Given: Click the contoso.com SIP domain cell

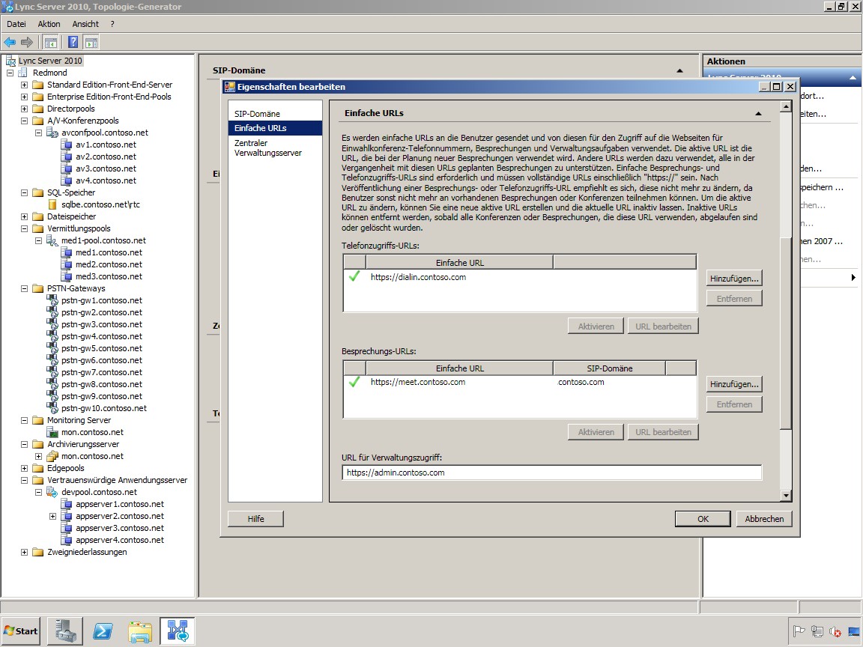Looking at the screenshot, I should [x=581, y=383].
